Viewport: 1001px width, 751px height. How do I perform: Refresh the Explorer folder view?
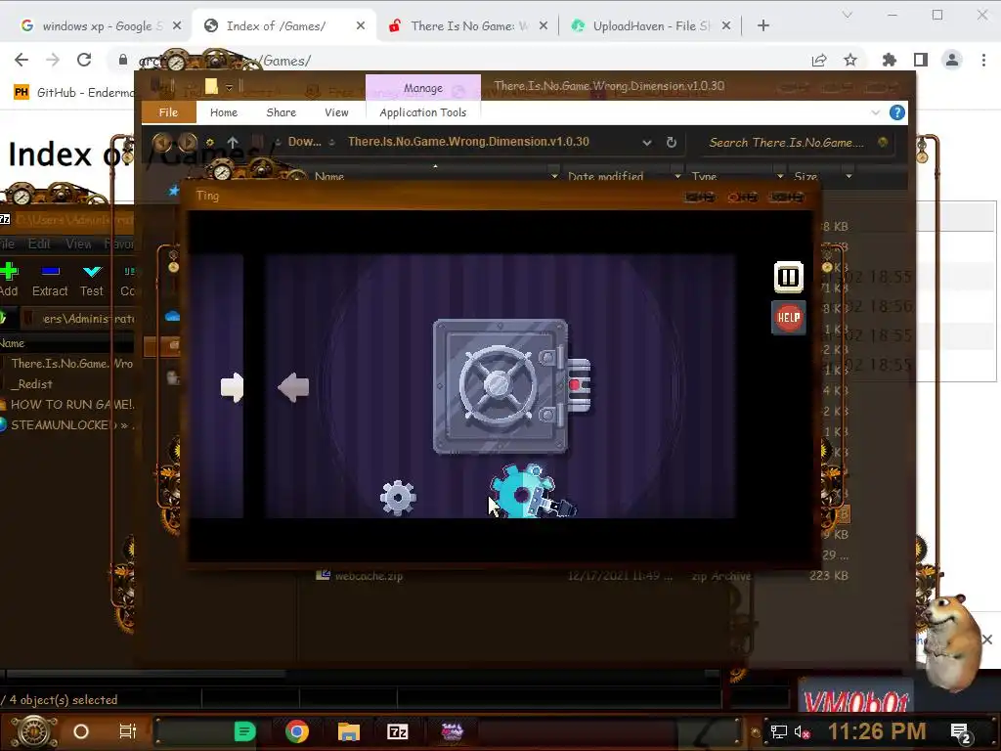pyautogui.click(x=671, y=142)
